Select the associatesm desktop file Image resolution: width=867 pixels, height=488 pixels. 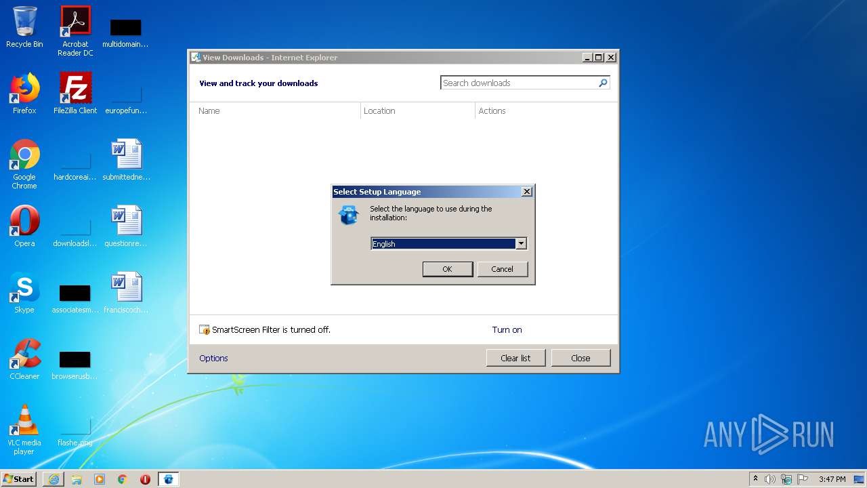click(75, 299)
